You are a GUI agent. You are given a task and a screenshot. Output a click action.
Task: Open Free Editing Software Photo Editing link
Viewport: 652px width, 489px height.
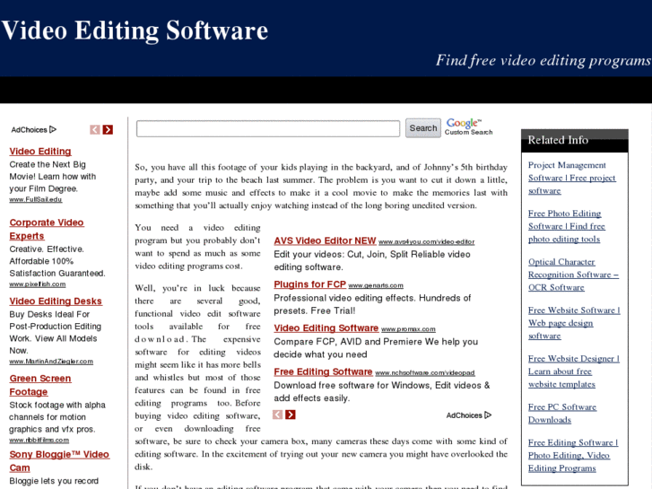click(573, 455)
